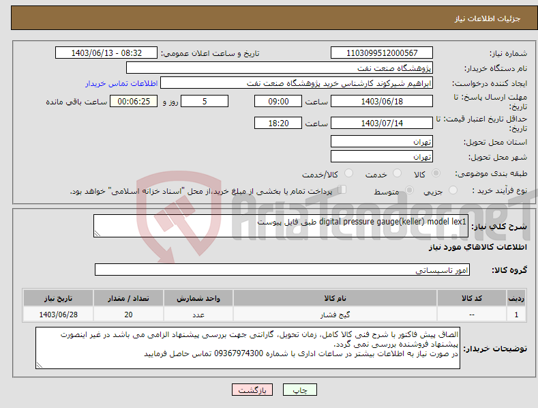Click the واحد شمارش column header
Image resolution: width=538 pixels, height=408 pixels.
click(x=198, y=298)
